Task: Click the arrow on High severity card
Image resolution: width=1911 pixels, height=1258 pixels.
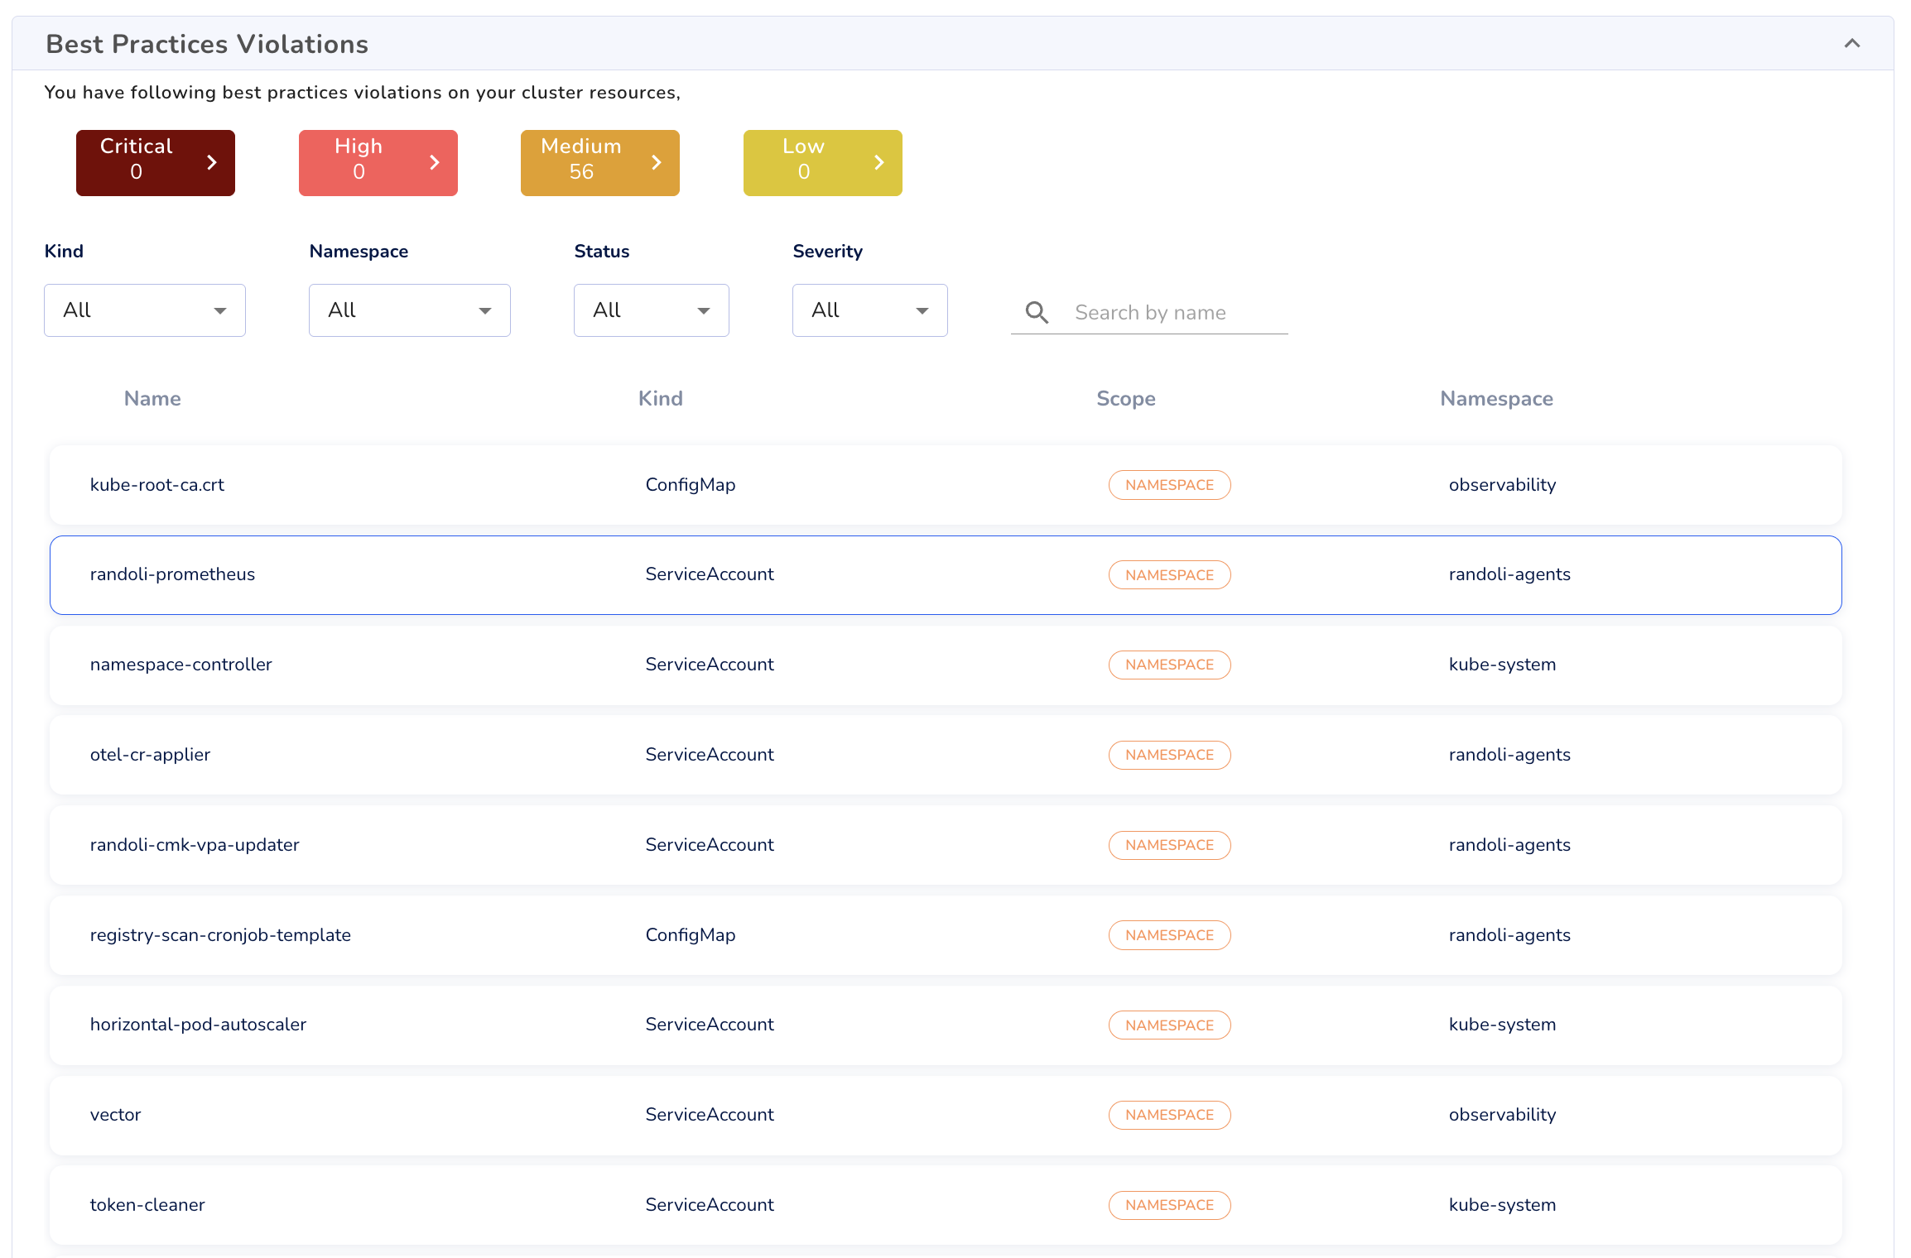Action: tap(435, 162)
